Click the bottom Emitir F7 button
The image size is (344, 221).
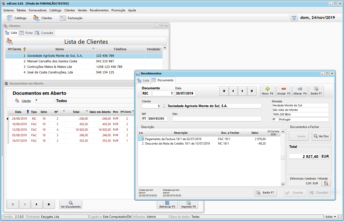tap(266, 193)
